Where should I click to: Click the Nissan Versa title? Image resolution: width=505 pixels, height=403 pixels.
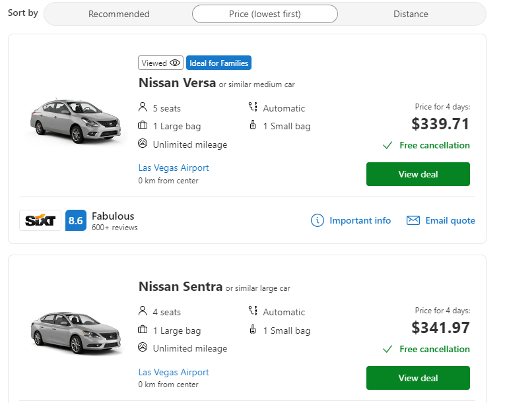coord(177,82)
